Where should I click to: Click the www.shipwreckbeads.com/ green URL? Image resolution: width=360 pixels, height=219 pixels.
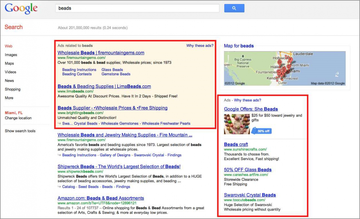click(x=80, y=172)
